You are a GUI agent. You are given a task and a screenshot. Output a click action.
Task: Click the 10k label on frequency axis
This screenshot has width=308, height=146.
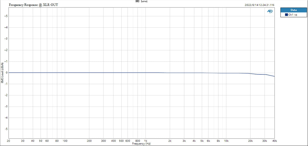click(226, 141)
